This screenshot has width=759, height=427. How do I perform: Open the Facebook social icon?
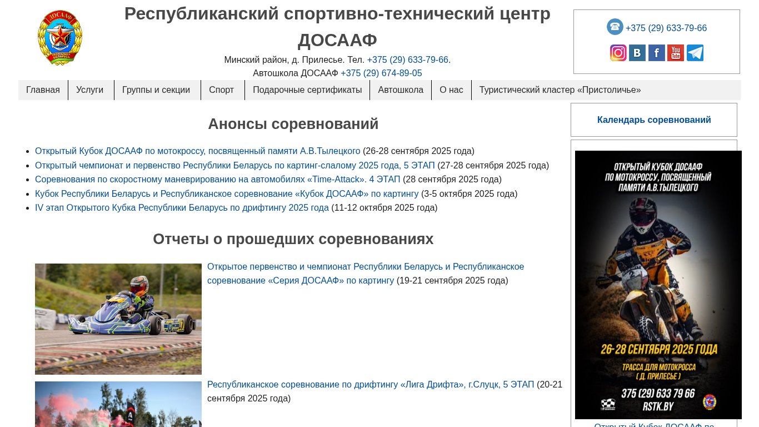657,53
